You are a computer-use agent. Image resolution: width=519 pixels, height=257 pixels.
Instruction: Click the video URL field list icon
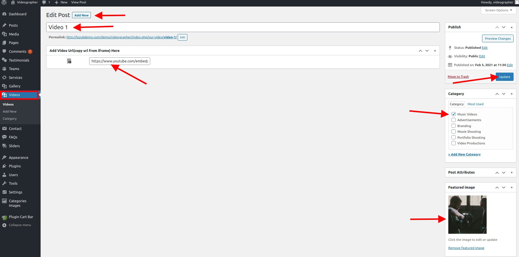[69, 61]
